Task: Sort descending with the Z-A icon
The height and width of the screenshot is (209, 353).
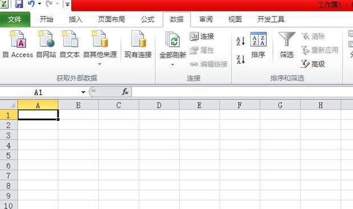Action: (241, 60)
